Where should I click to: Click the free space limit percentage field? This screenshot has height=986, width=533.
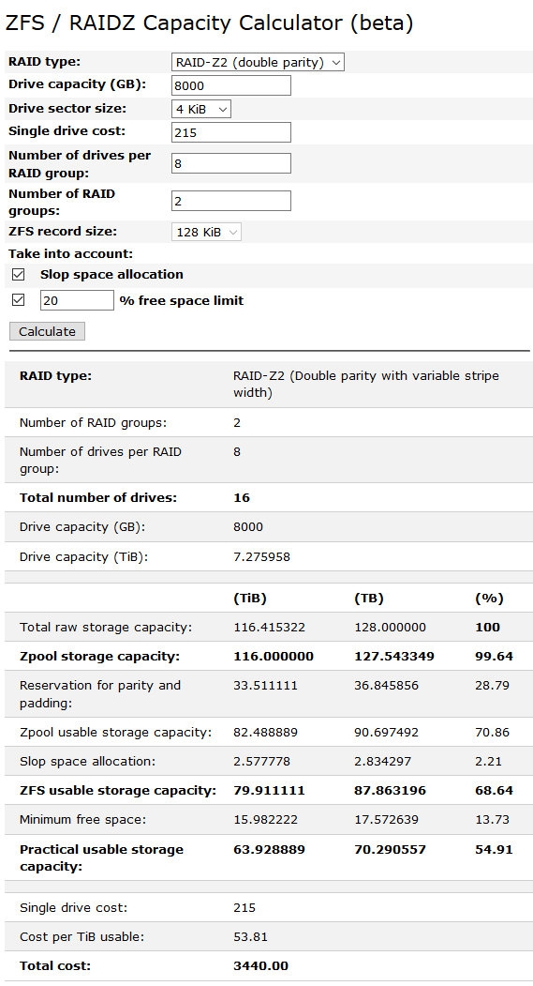tap(77, 300)
